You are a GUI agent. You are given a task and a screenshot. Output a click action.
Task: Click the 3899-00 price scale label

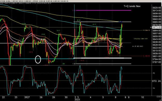point(157,16)
